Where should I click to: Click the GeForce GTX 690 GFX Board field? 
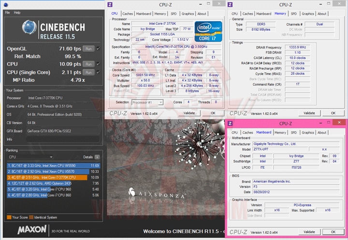click(63, 131)
